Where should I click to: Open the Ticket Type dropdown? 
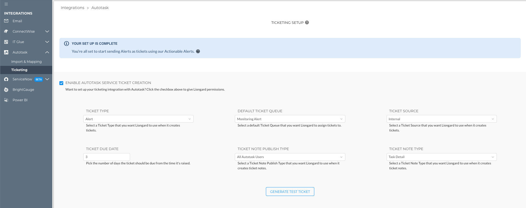click(138, 119)
